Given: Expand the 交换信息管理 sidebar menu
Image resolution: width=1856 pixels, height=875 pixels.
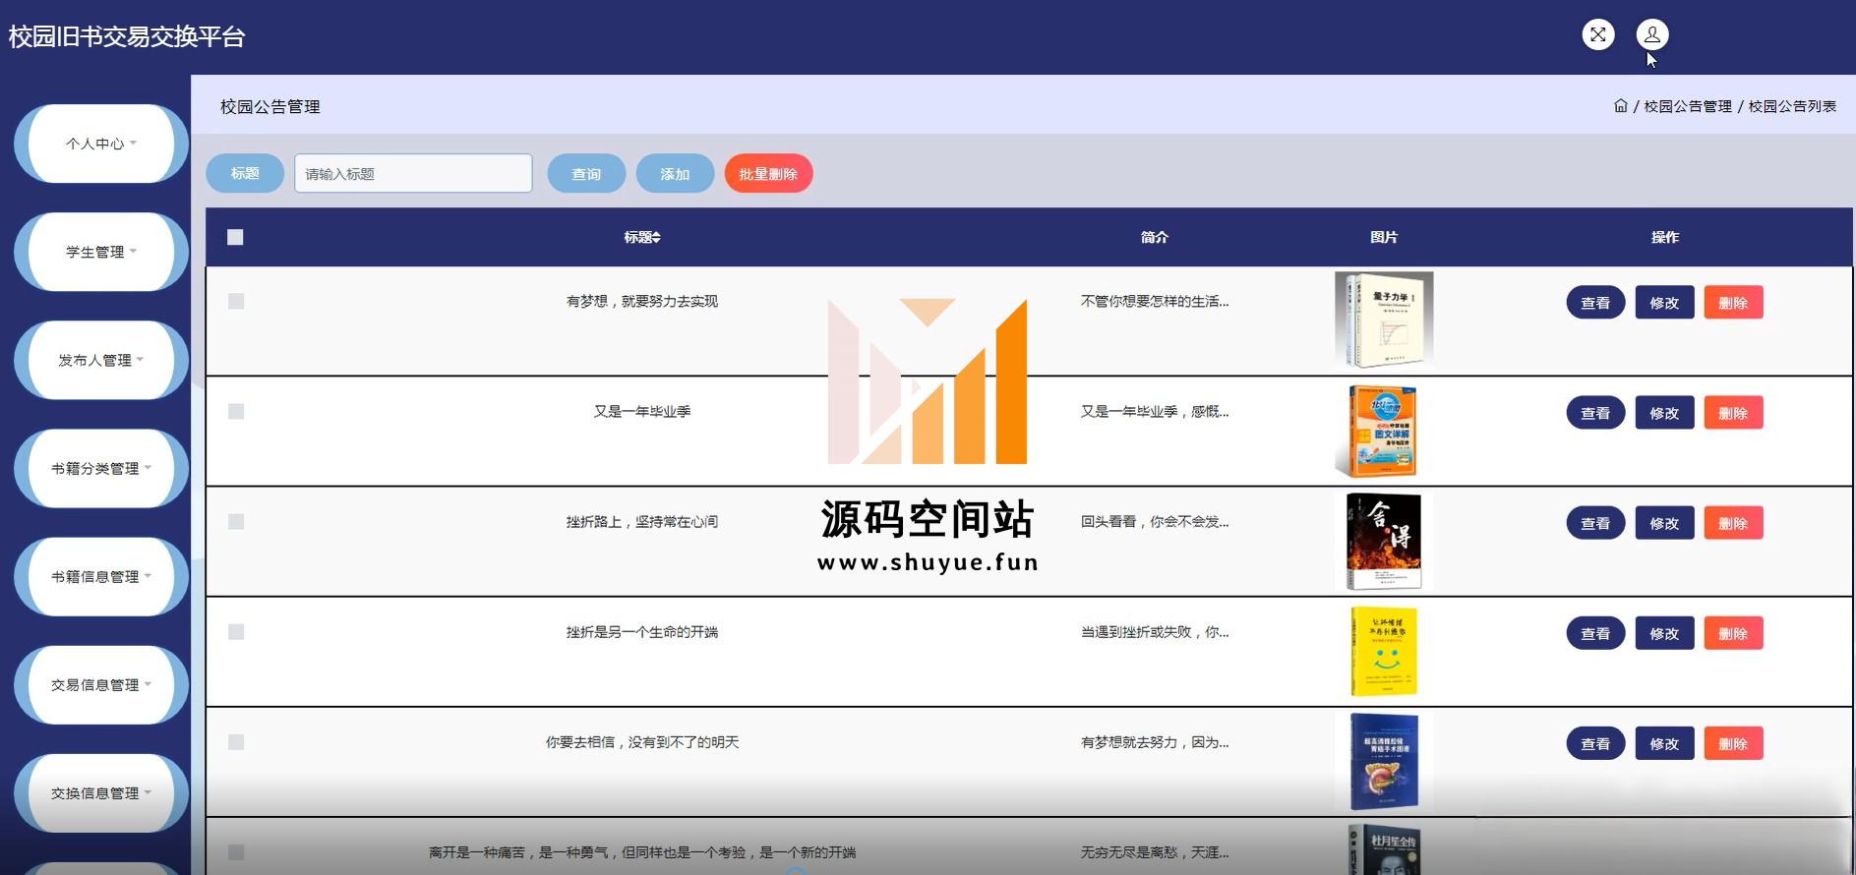Looking at the screenshot, I should [x=101, y=792].
